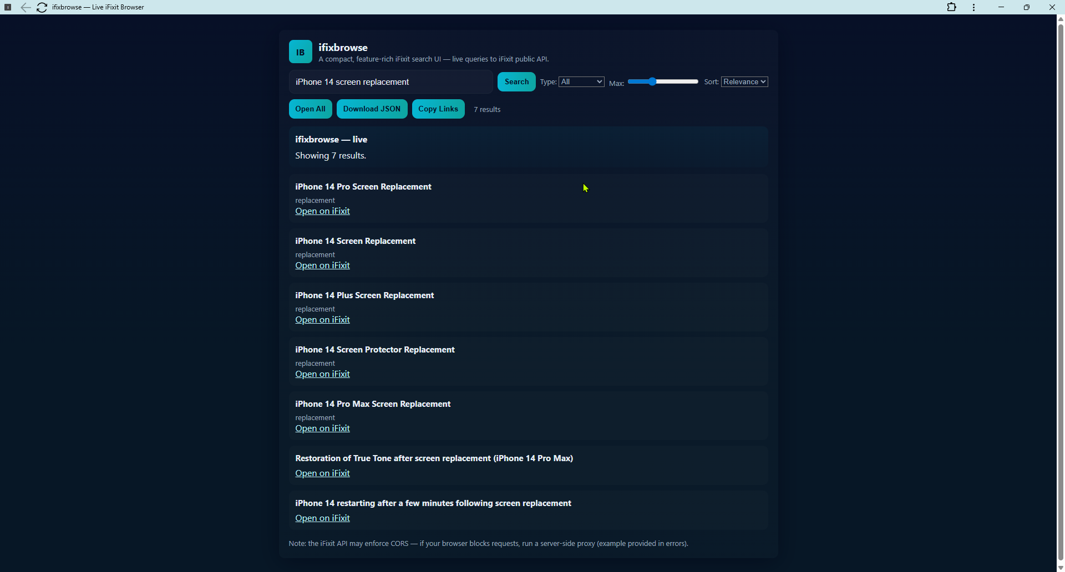Click the 'iPhone 14 restarting' result title
1065x572 pixels.
433,503
